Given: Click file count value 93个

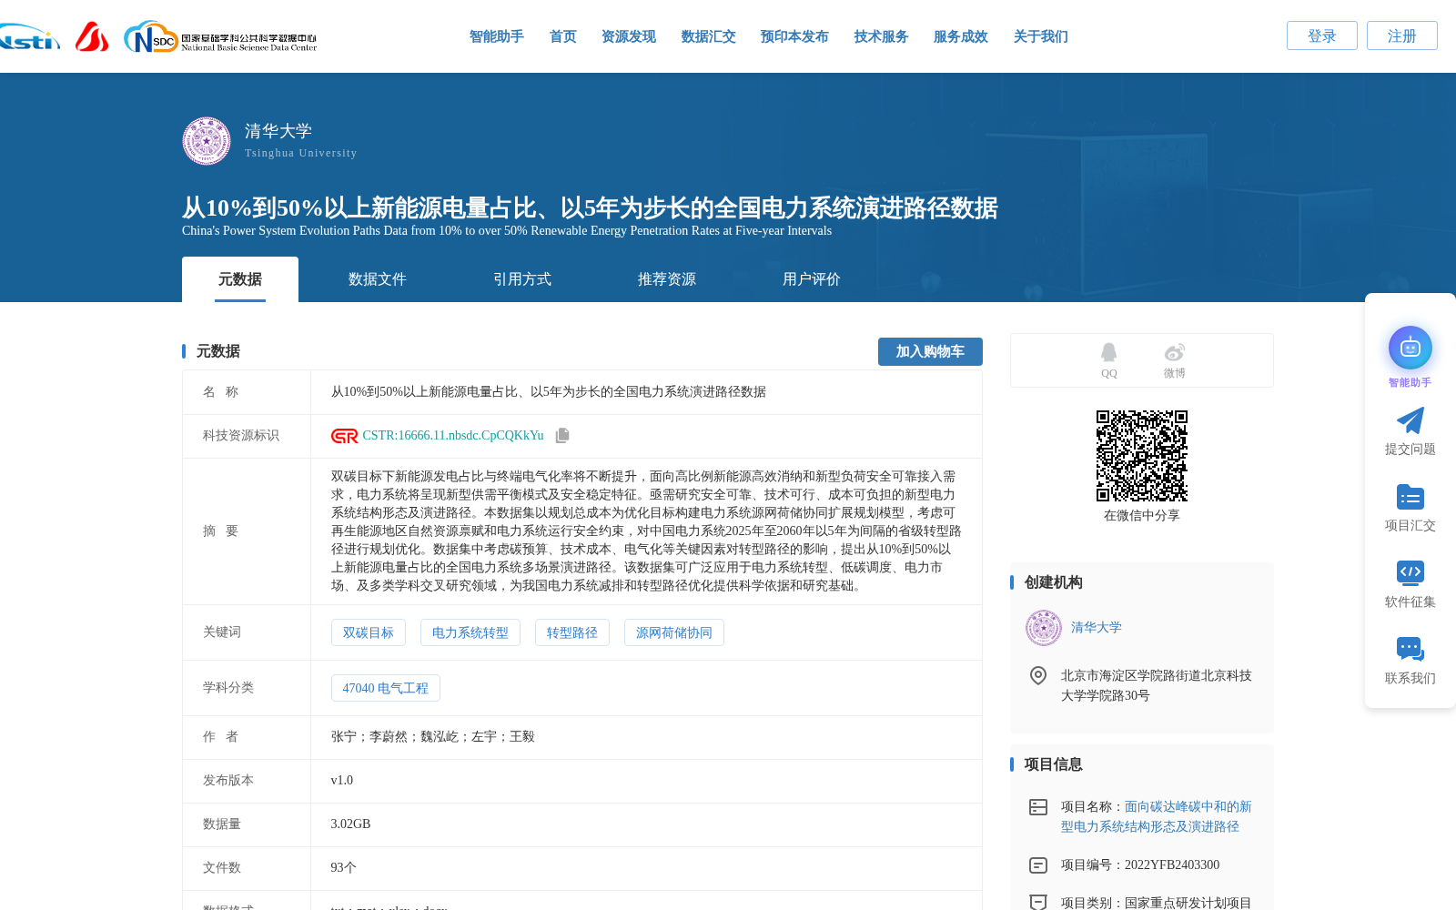Looking at the screenshot, I should click(343, 868).
